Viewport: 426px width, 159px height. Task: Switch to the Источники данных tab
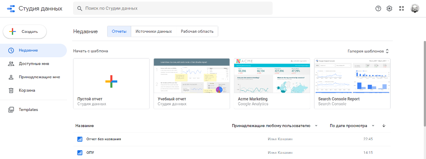pyautogui.click(x=154, y=31)
